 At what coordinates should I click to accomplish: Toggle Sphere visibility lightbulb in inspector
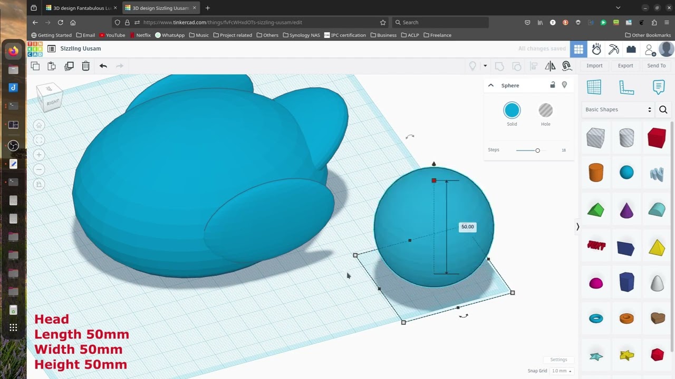coord(564,85)
